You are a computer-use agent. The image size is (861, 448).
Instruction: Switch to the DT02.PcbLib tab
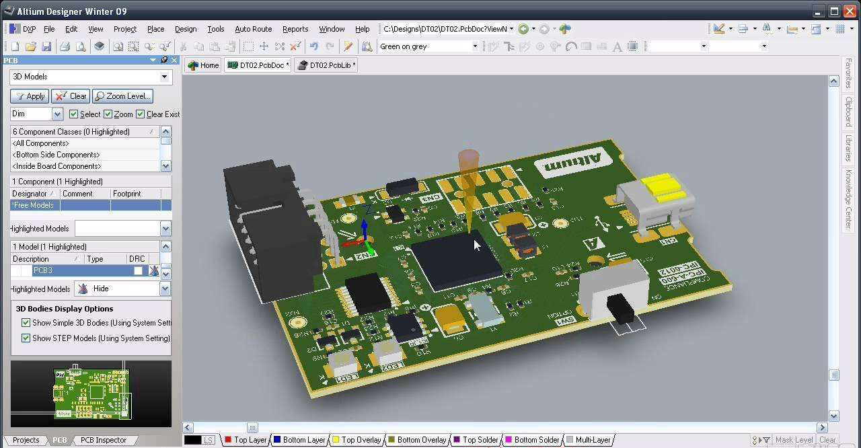pyautogui.click(x=327, y=65)
